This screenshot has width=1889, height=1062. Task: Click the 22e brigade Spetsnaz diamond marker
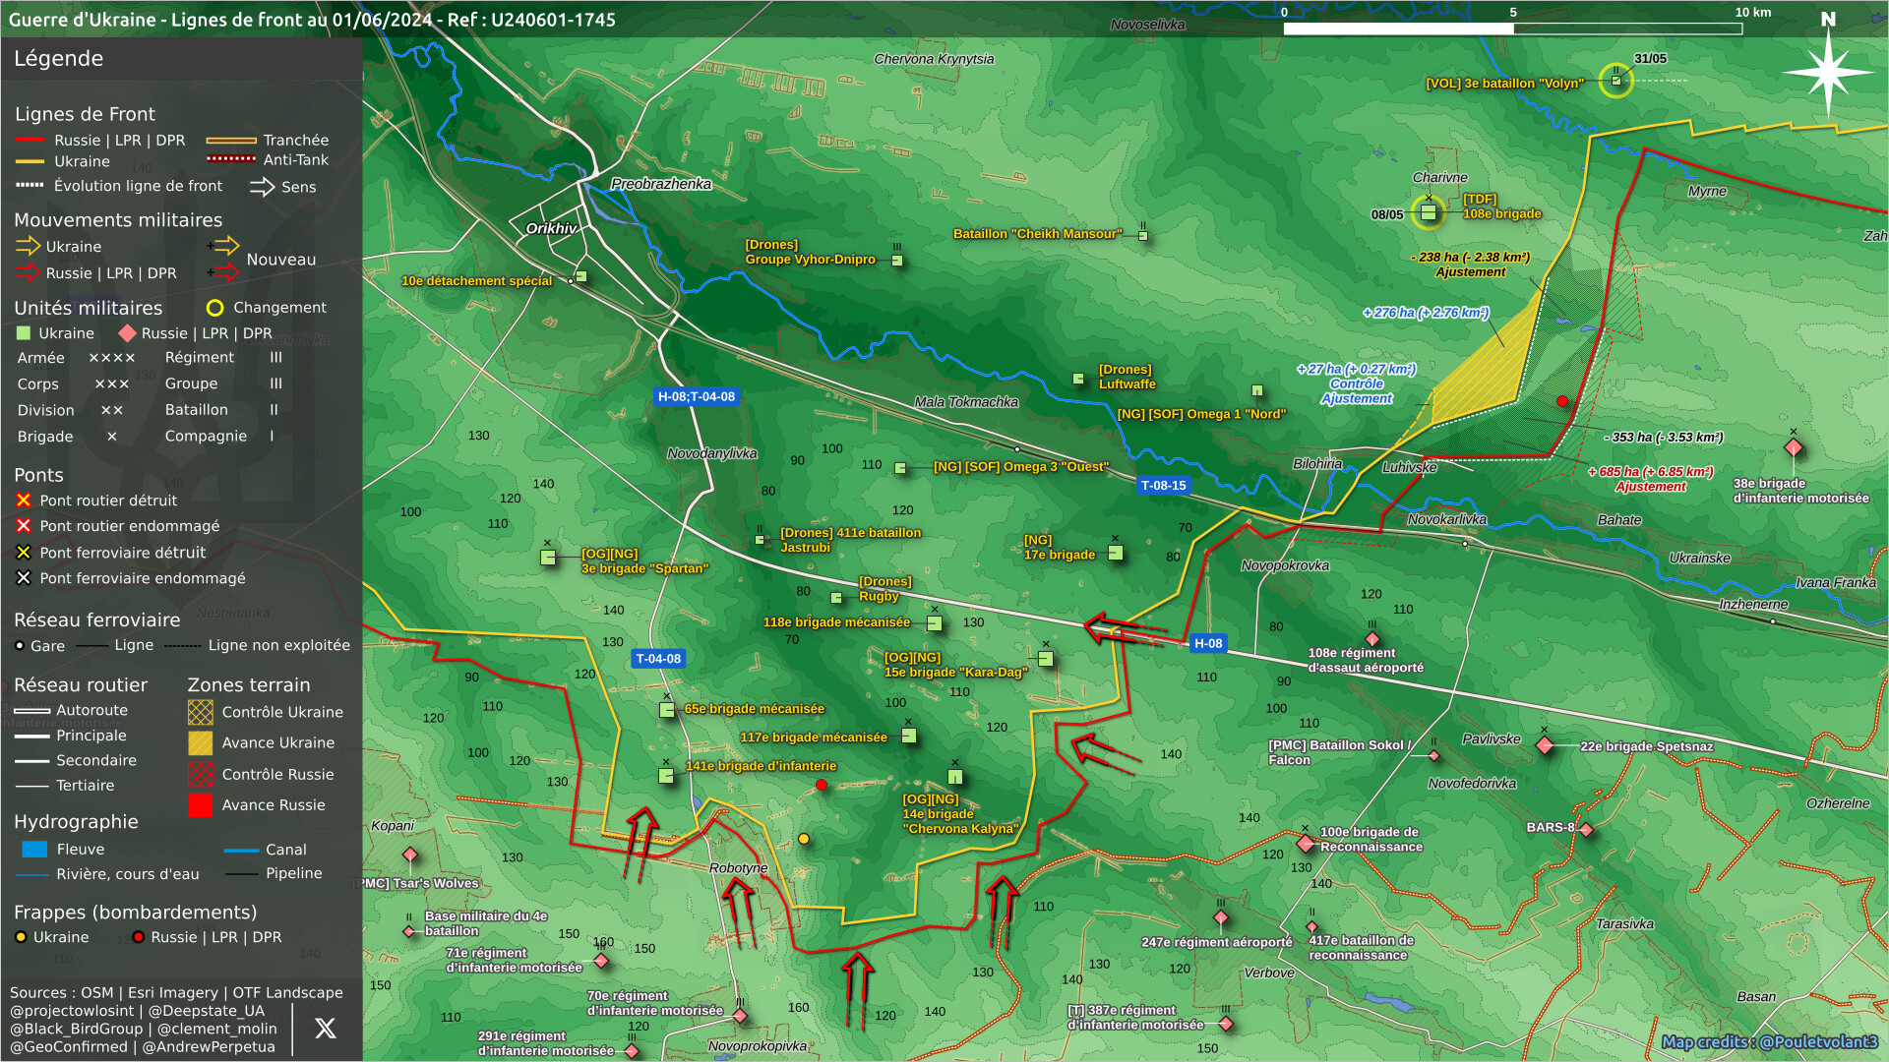(x=1545, y=745)
